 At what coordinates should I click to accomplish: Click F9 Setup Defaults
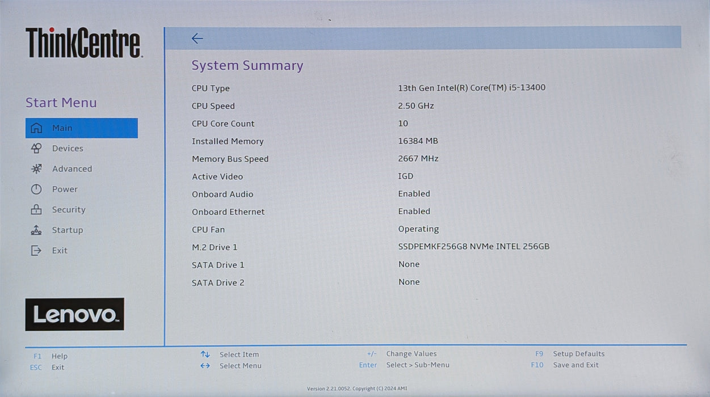pos(570,354)
